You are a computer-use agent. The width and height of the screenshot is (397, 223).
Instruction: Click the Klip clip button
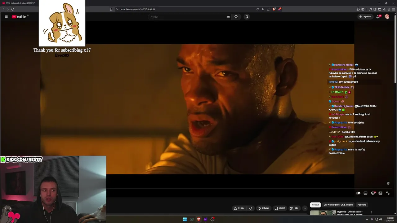(x=294, y=208)
